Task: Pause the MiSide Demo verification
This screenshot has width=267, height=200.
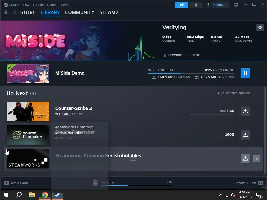Action: 245,73
